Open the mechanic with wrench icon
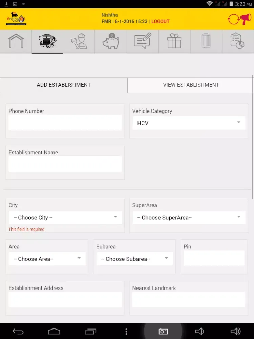 pyautogui.click(x=79, y=41)
